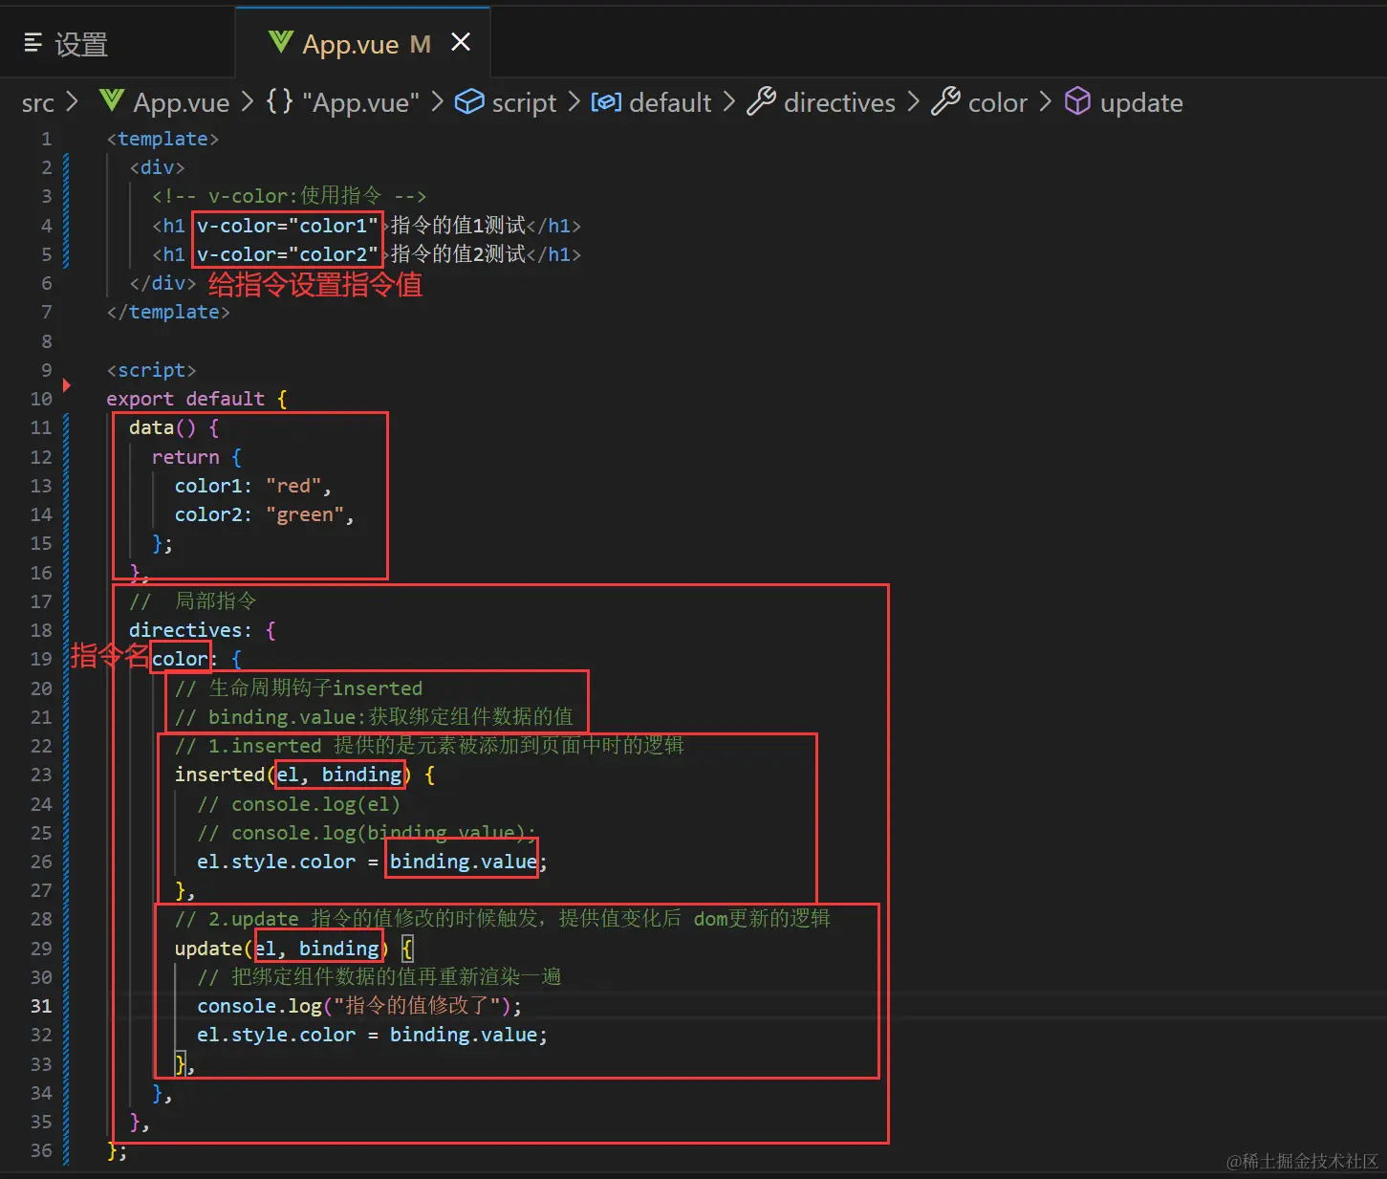Image resolution: width=1387 pixels, height=1179 pixels.
Task: Click the method cube icon before update
Action: pos(1077,101)
